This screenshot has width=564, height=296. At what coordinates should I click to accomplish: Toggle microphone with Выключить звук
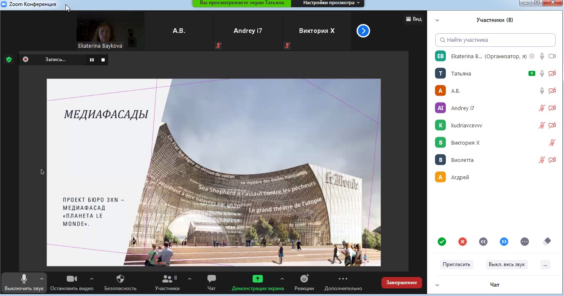click(24, 283)
